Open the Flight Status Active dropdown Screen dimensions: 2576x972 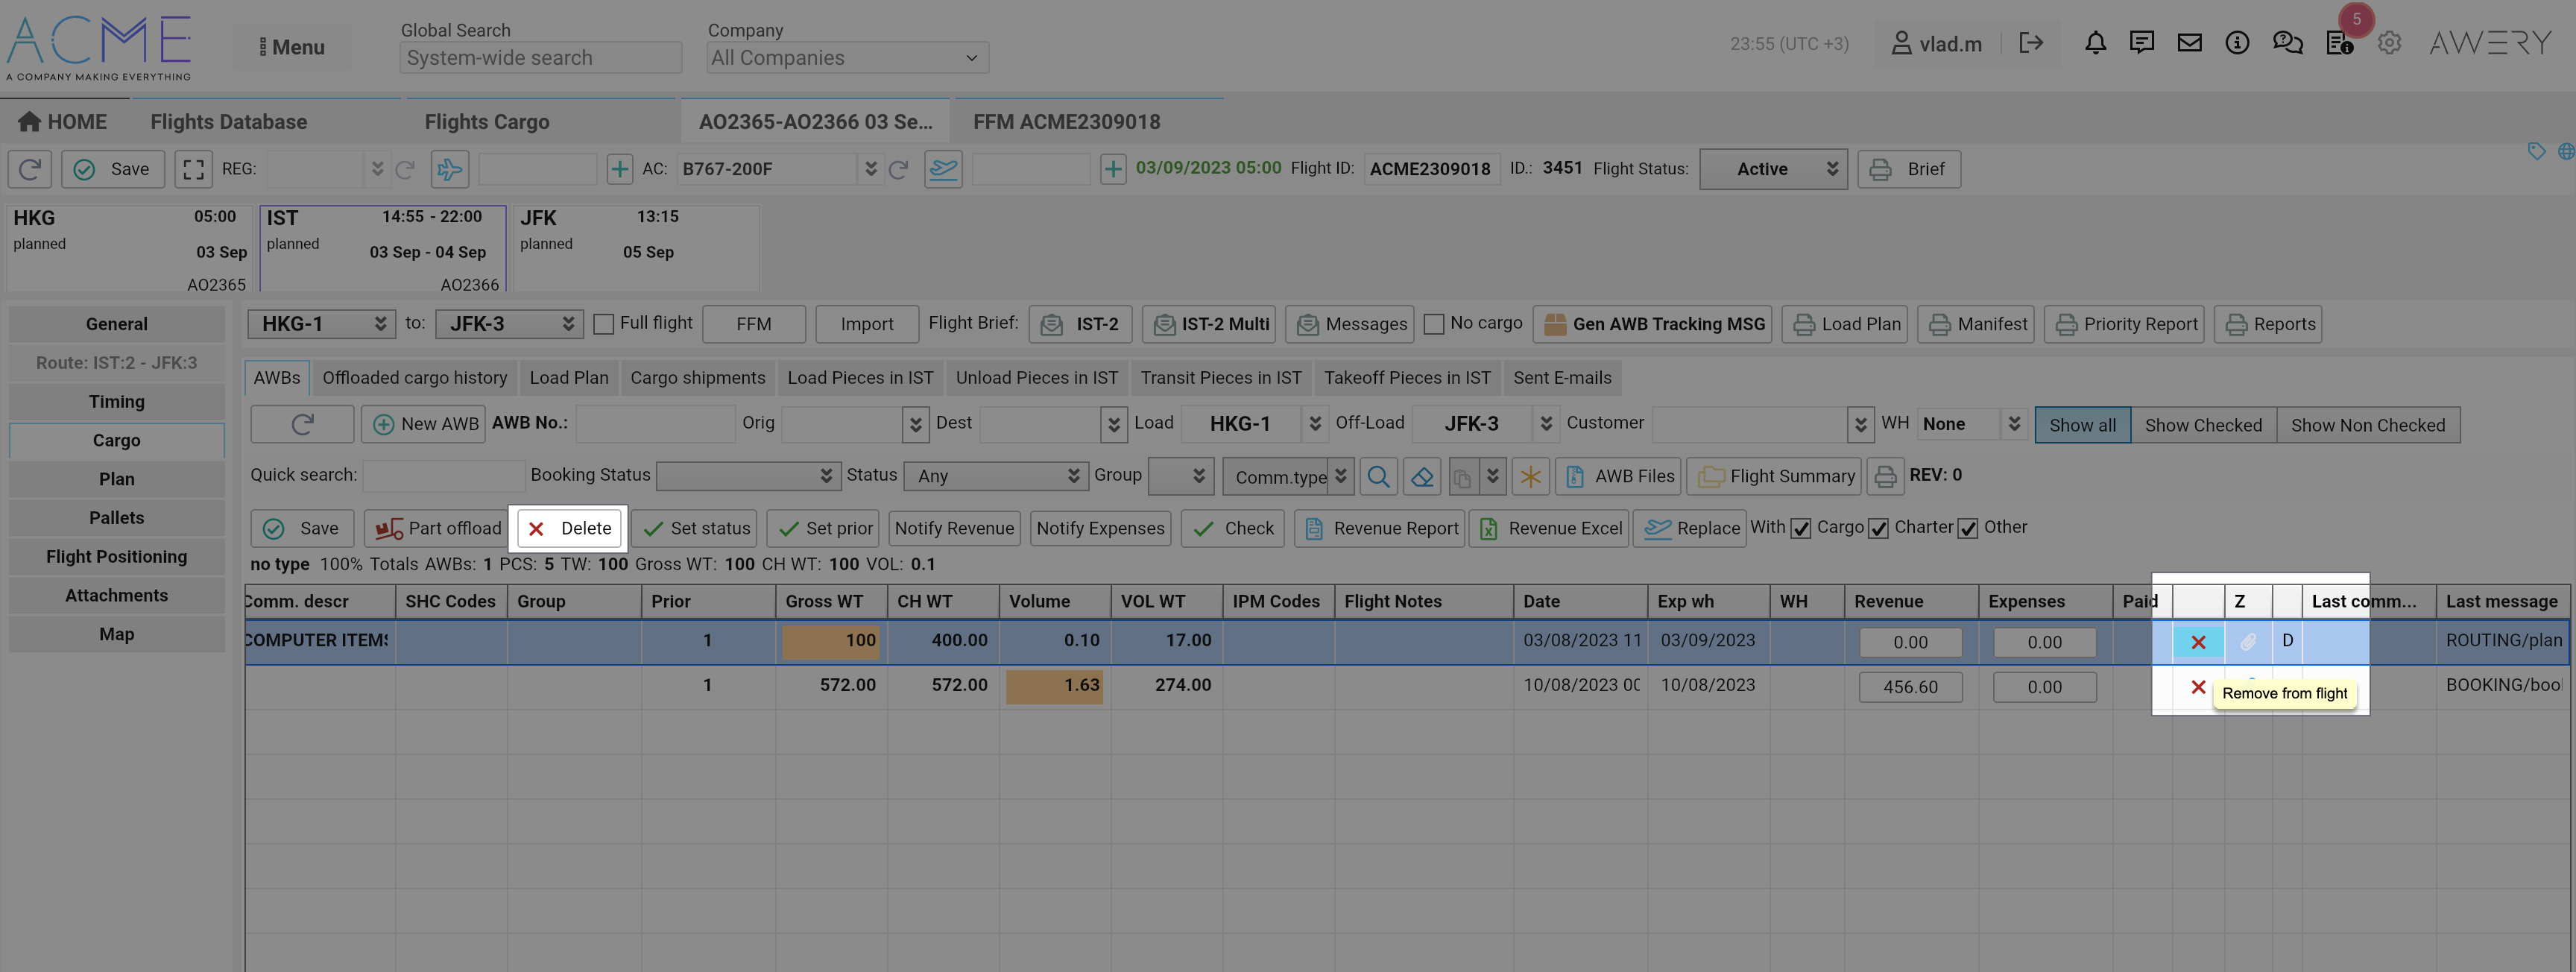[1772, 169]
